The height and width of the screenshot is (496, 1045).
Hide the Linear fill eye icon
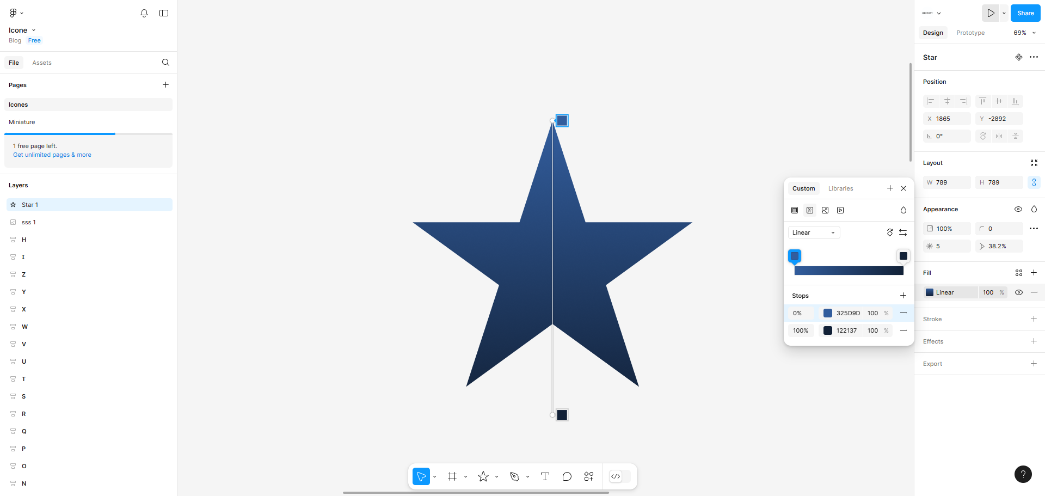(1019, 292)
